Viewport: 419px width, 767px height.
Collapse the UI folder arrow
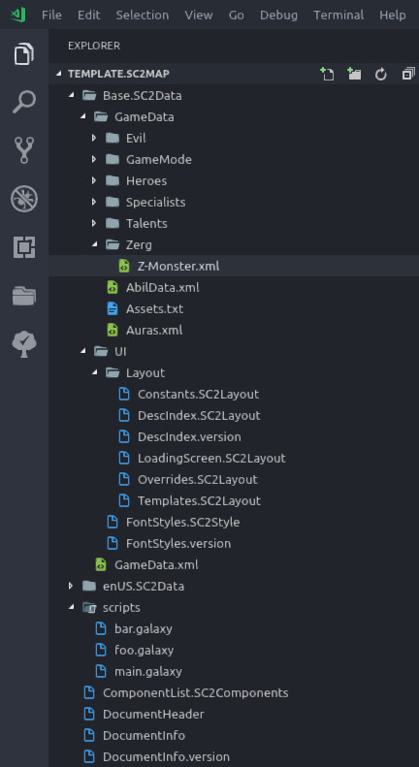click(x=83, y=351)
